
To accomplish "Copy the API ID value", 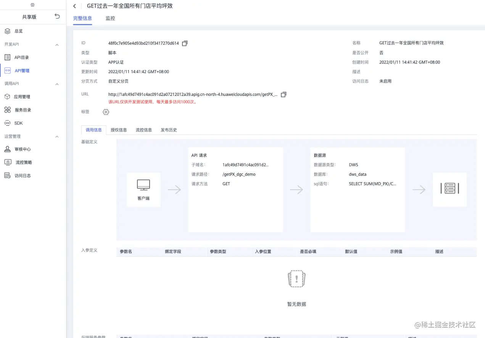I will tap(185, 44).
